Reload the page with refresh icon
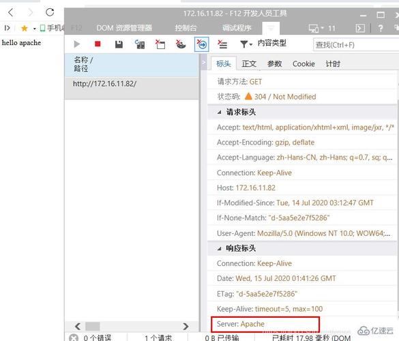399x341 pixels. [50, 12]
